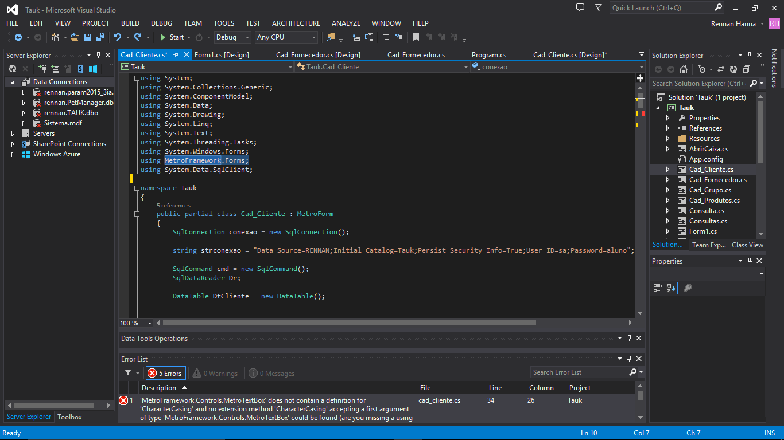Viewport: 784px width, 440px height.
Task: Click the Search Error List field
Action: tap(579, 372)
